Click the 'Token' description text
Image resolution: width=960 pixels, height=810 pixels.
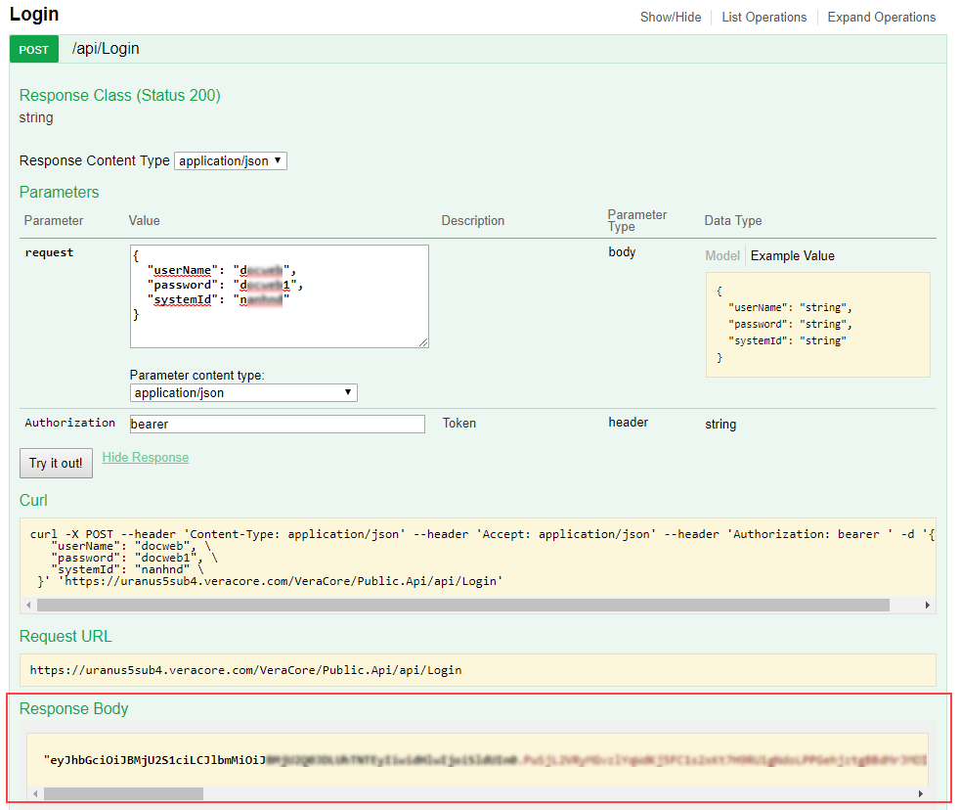pyautogui.click(x=459, y=424)
